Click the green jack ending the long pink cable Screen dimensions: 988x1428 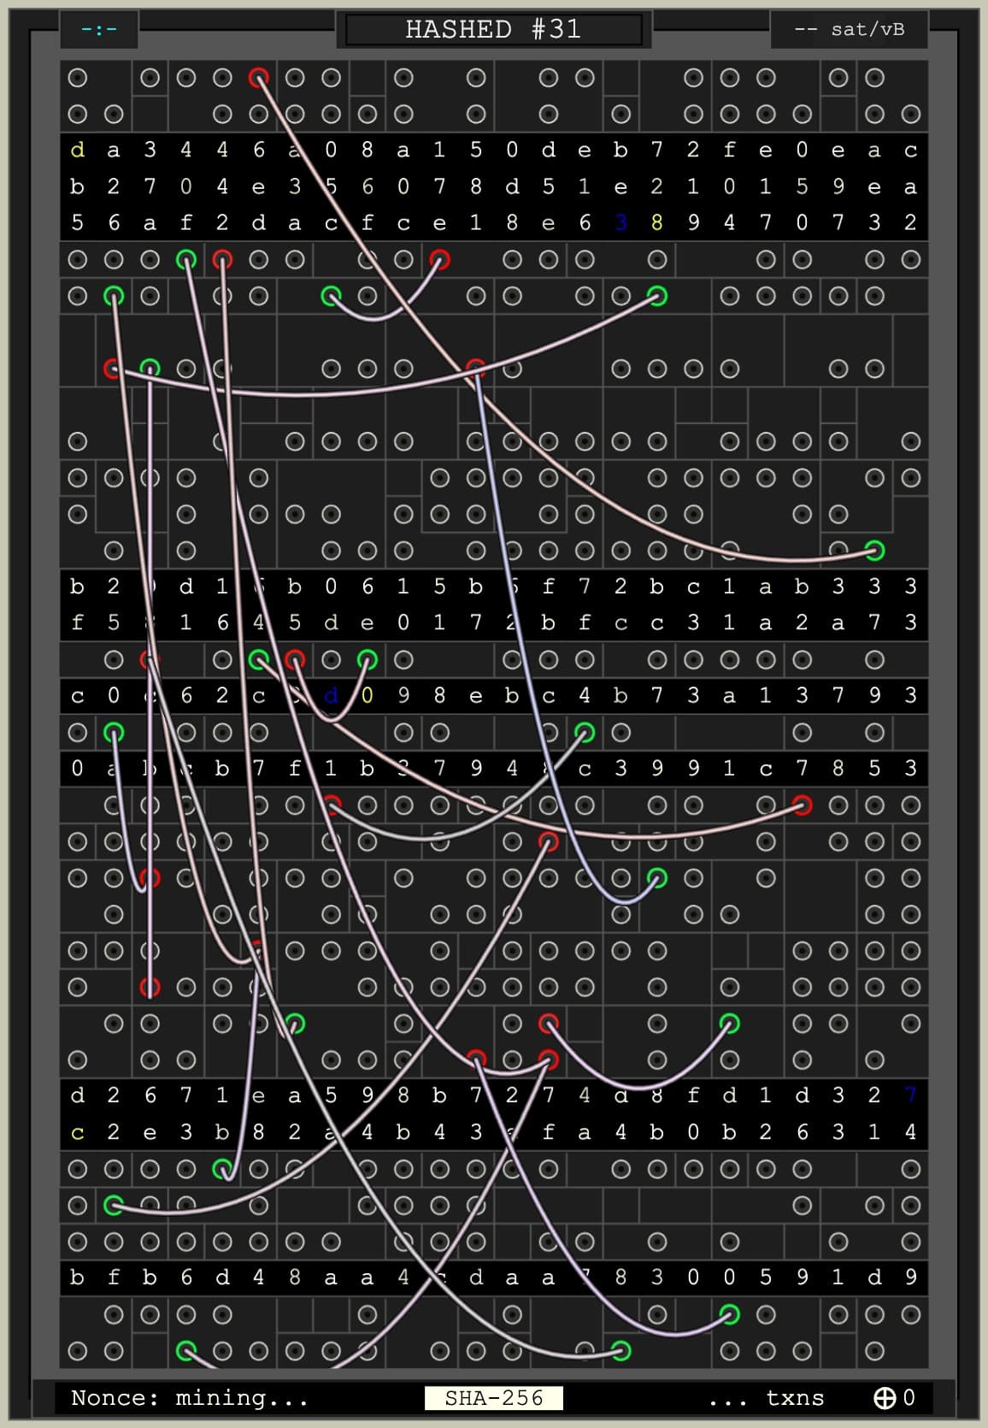(x=873, y=550)
